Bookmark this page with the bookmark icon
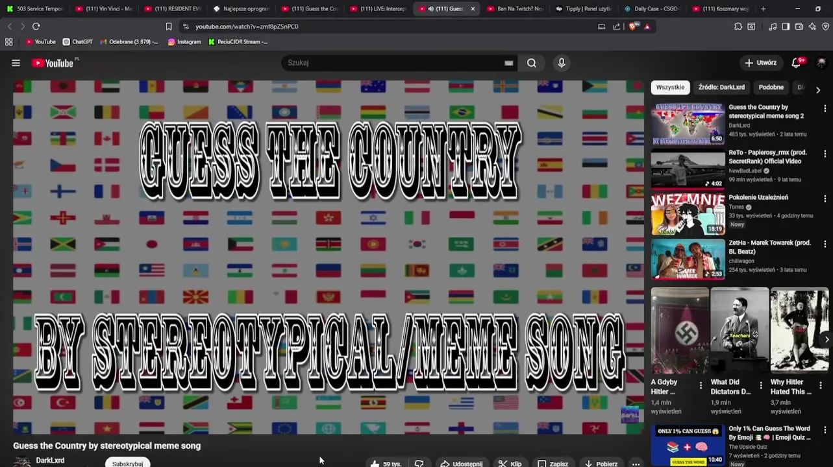833x467 pixels. point(169,27)
